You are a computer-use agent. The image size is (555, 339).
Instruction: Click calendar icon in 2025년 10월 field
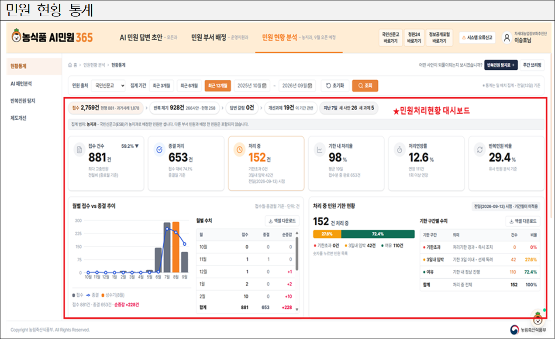pos(264,86)
